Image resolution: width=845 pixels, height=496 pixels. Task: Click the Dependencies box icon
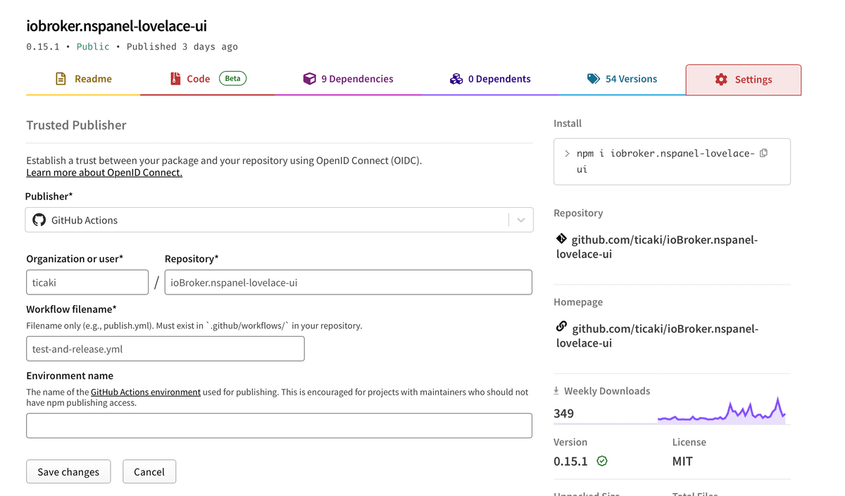pos(309,79)
